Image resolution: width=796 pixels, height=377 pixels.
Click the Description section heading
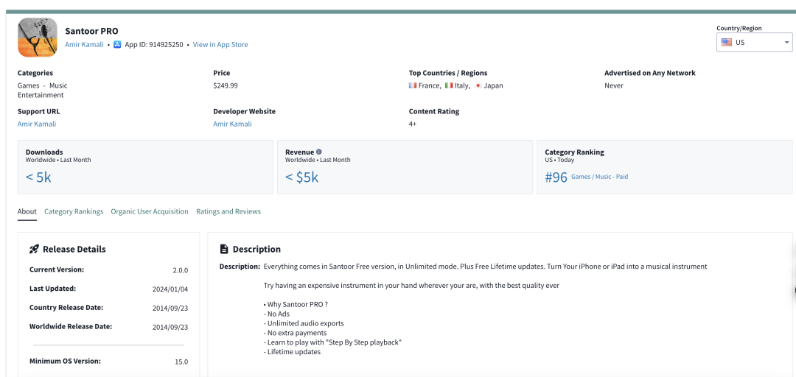pos(256,249)
